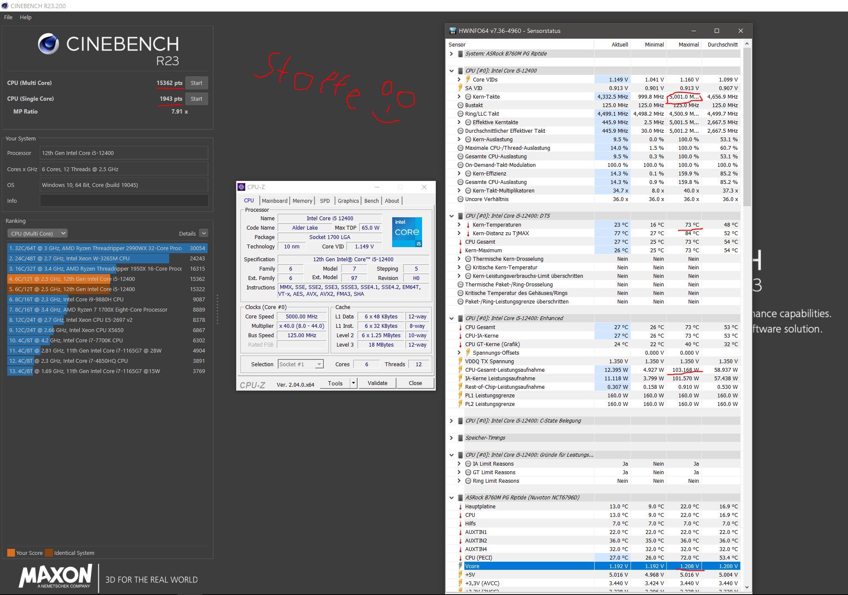Switch to the Bench tab in CPU-Z

click(371, 201)
